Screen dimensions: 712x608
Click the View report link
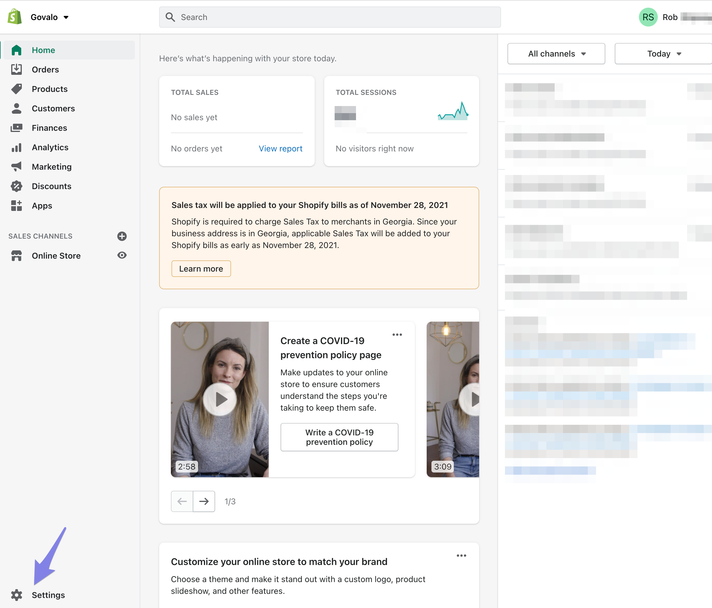pos(280,149)
